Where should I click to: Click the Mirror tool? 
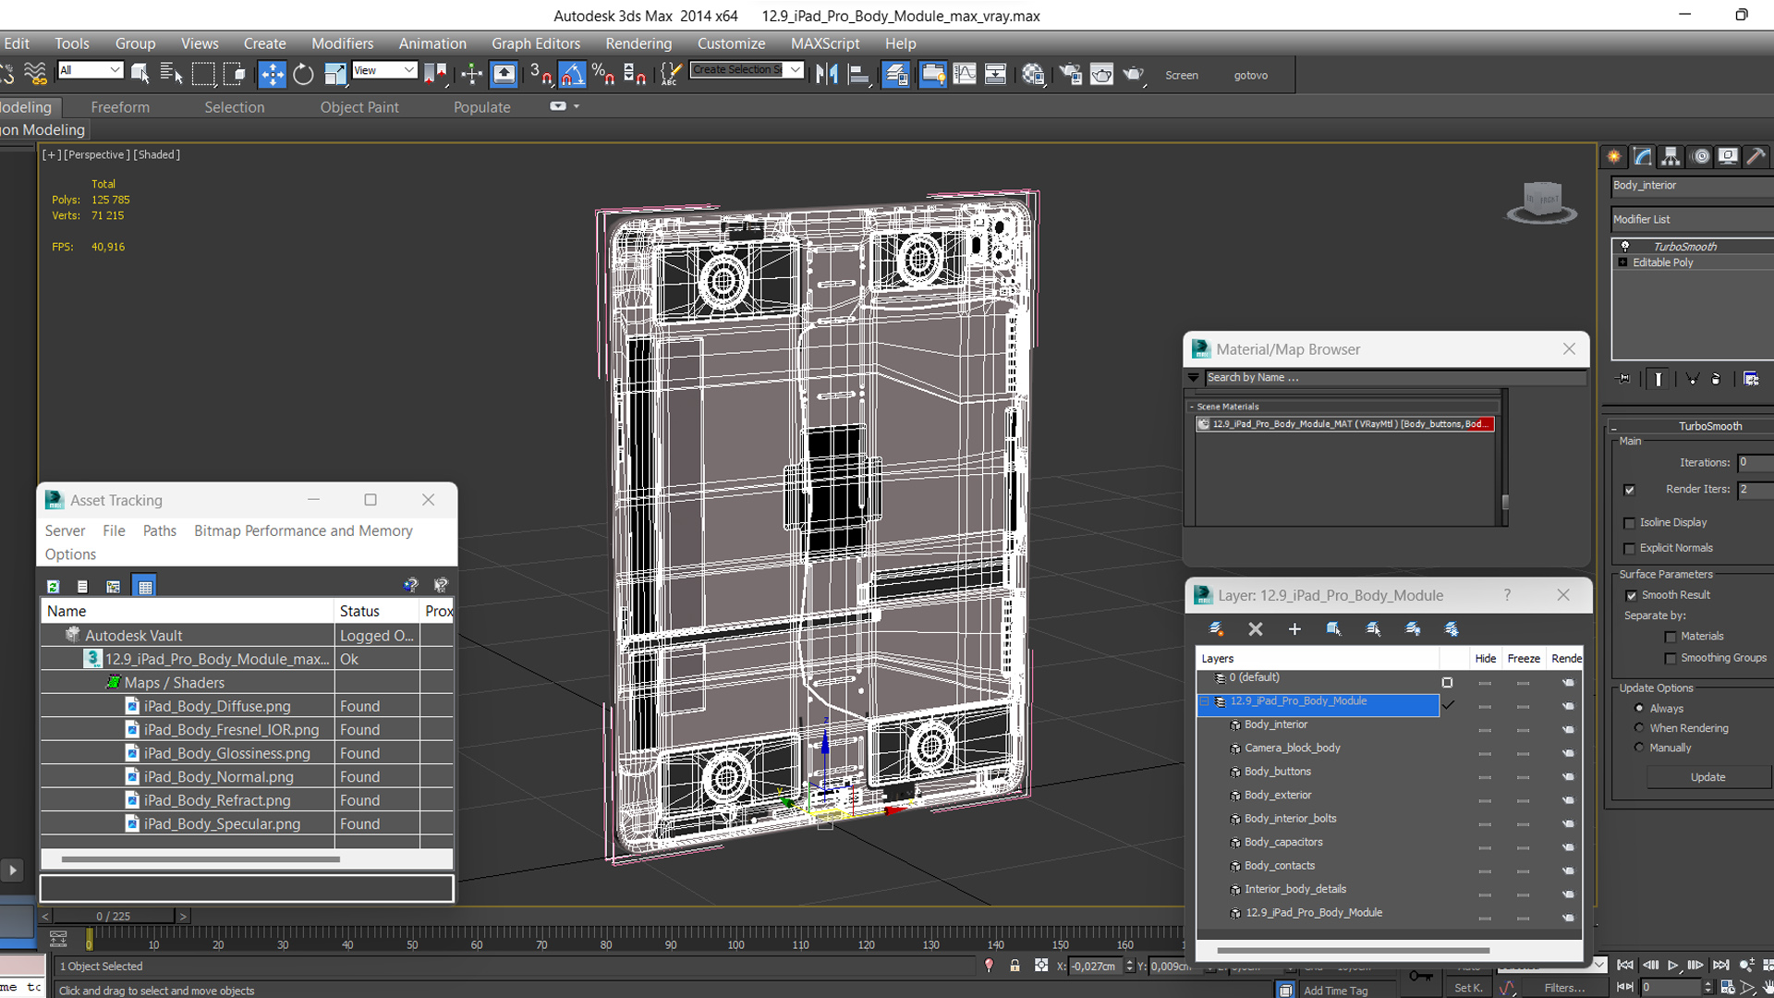pyautogui.click(x=827, y=74)
